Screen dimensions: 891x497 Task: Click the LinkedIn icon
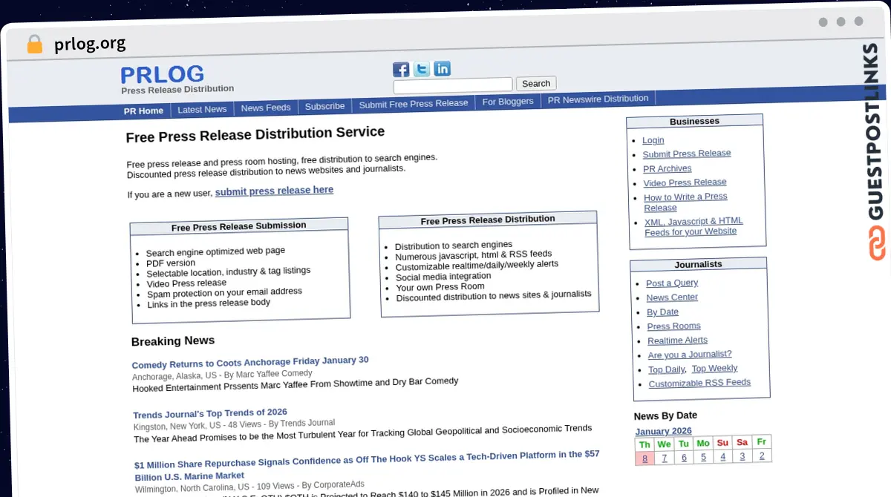[x=443, y=69]
